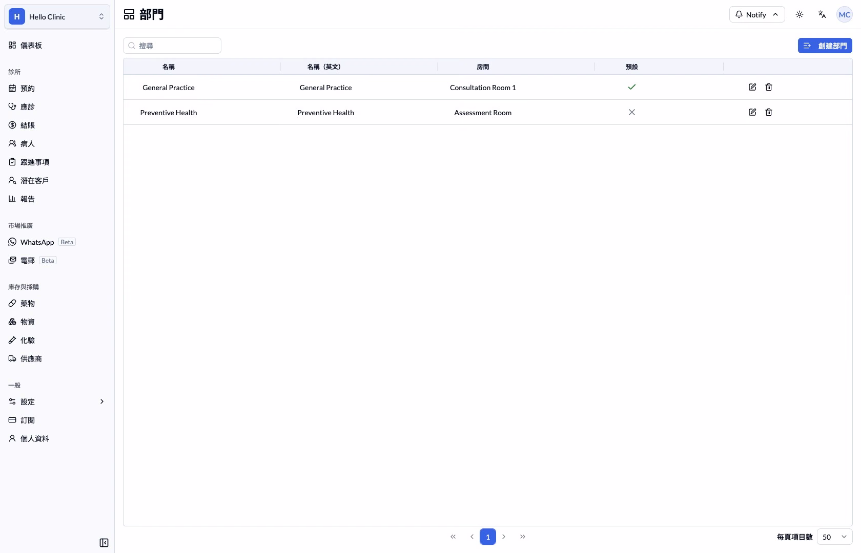Click Consultation Room 1 cell
The image size is (861, 553).
pos(483,88)
